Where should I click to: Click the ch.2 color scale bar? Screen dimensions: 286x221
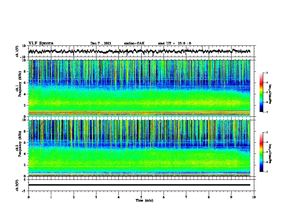(261, 152)
